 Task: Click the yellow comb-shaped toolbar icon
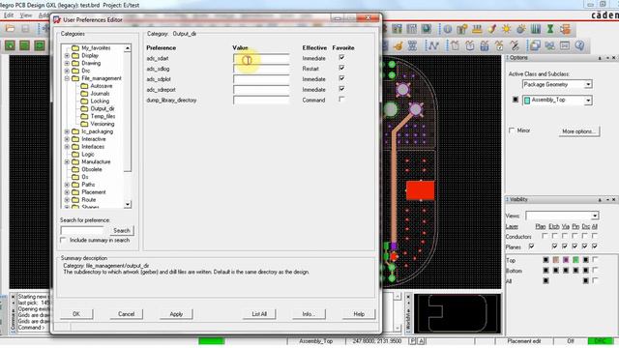click(x=477, y=29)
